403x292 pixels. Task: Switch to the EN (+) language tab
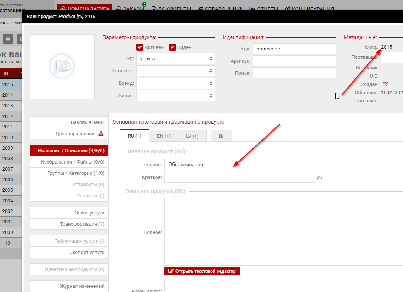pos(163,136)
